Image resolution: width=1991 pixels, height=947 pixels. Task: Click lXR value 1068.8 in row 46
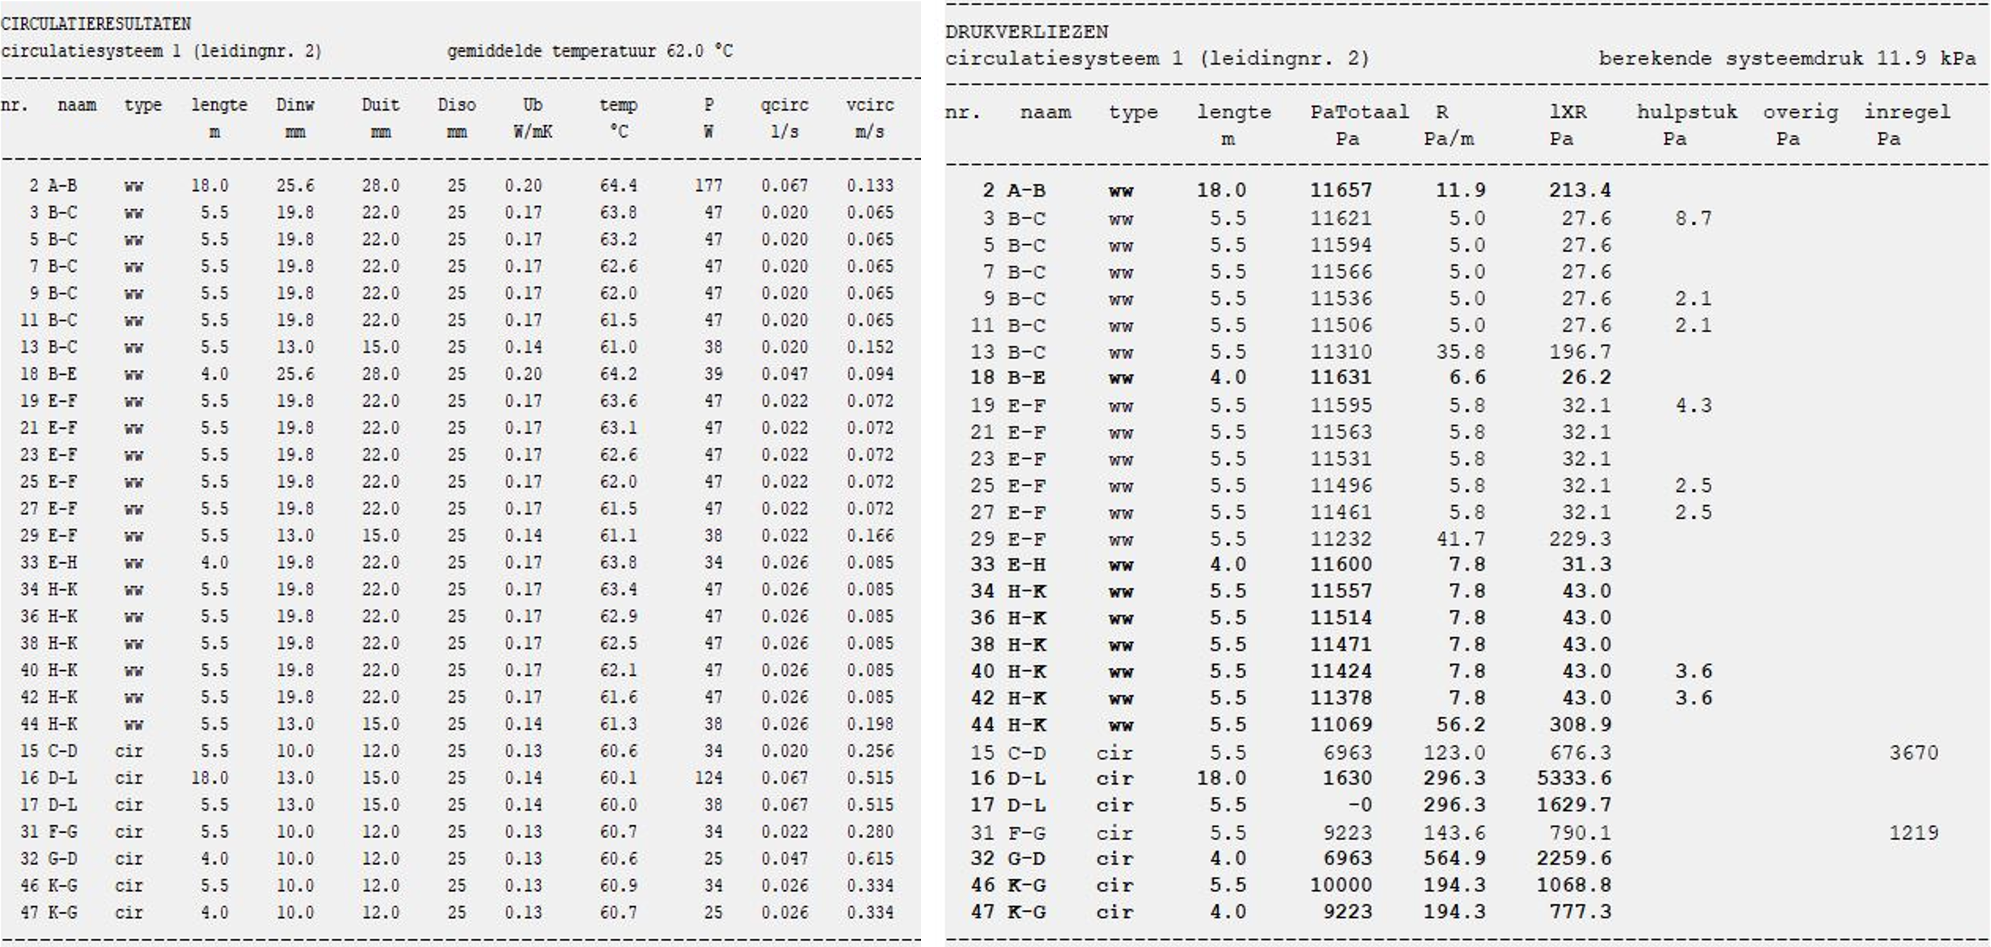tap(1573, 885)
